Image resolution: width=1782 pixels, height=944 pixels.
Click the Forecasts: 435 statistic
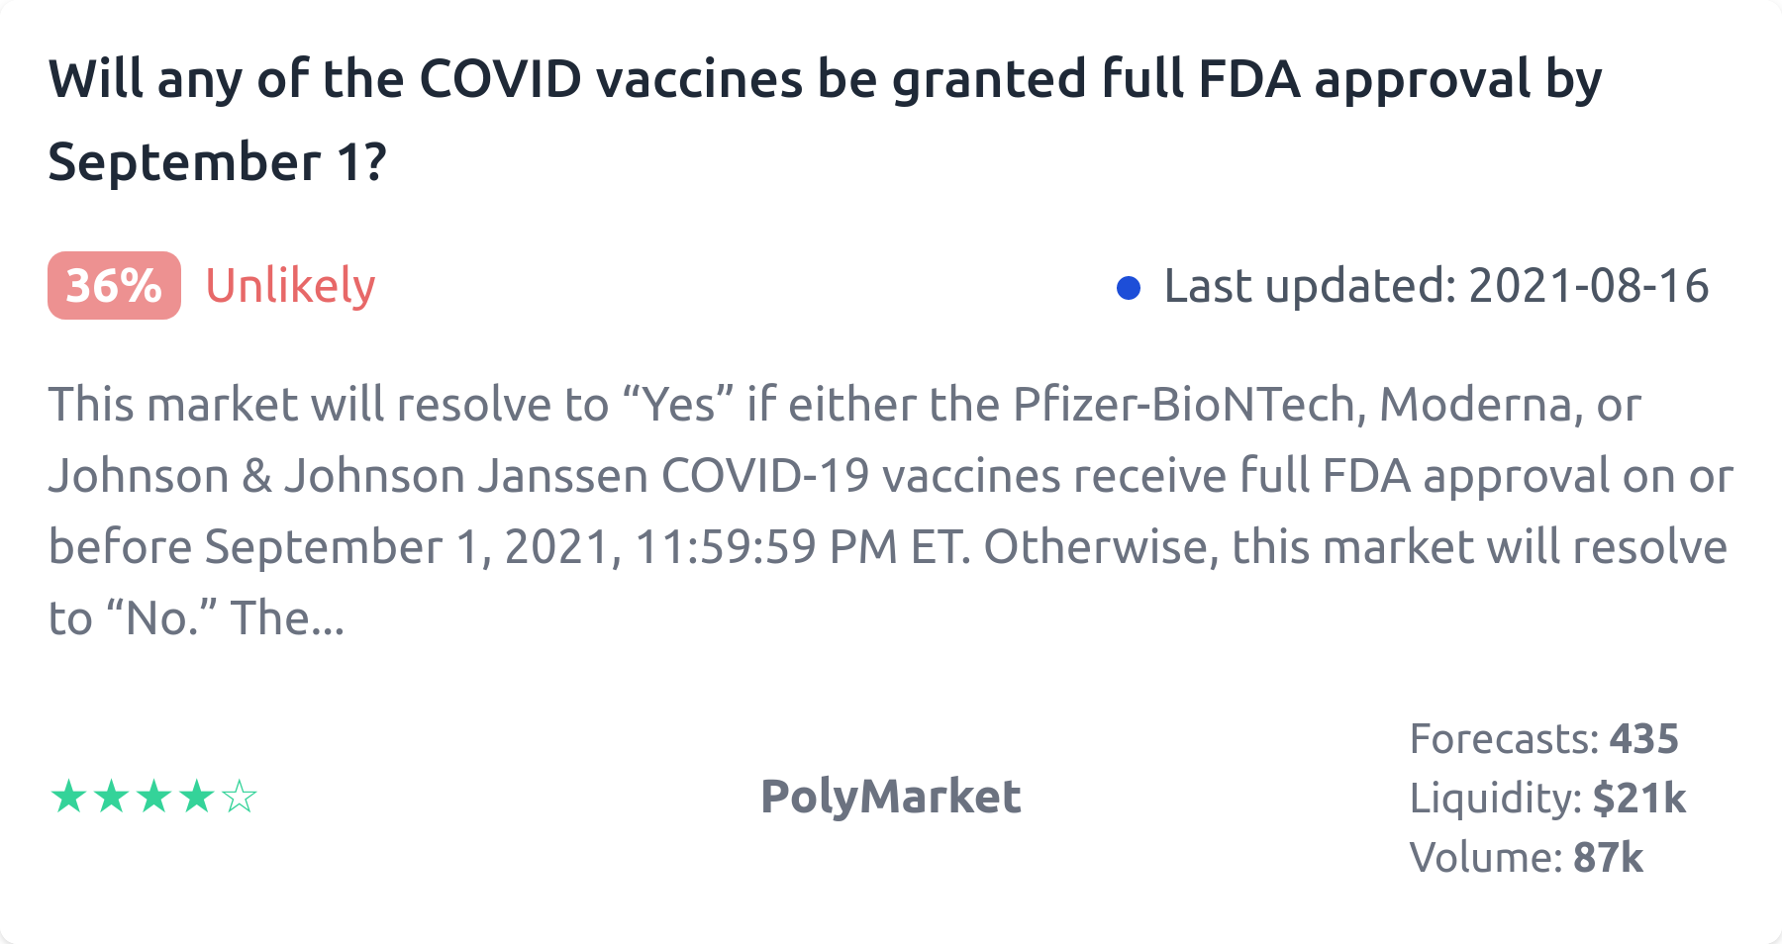(1543, 739)
